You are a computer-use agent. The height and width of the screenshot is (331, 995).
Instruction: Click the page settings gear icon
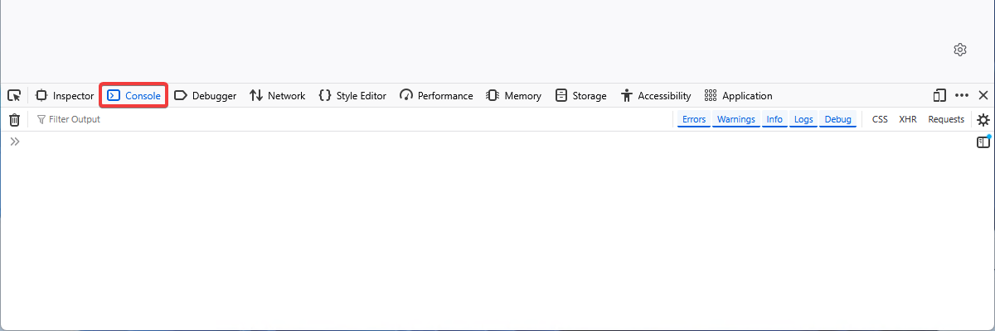[960, 50]
